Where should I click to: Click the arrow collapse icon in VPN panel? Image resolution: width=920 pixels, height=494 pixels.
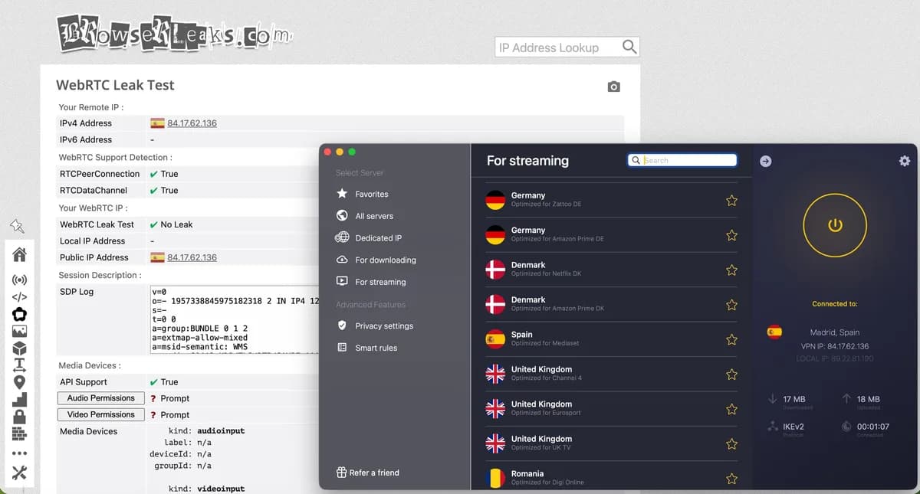coord(766,161)
